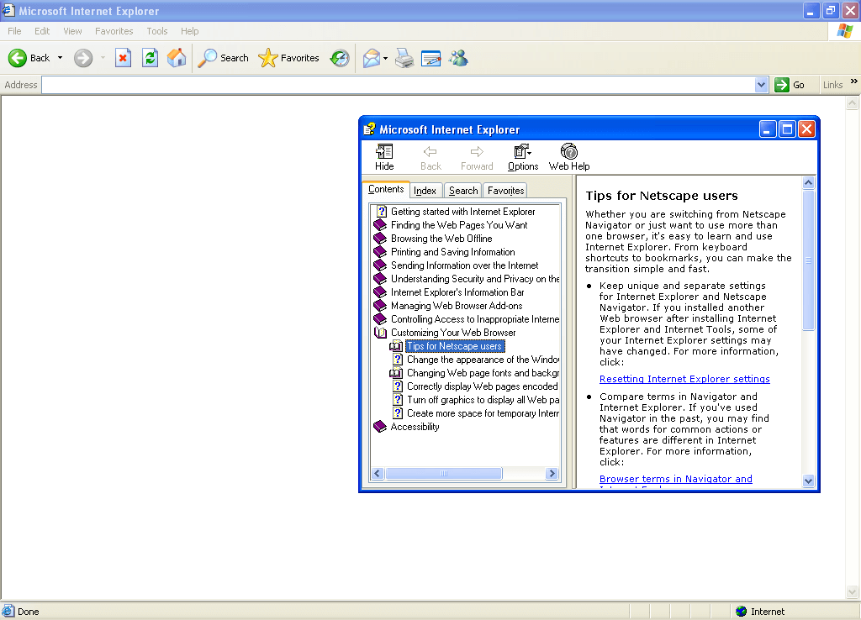The image size is (861, 620).
Task: Open the Address bar dropdown arrow
Action: click(761, 85)
